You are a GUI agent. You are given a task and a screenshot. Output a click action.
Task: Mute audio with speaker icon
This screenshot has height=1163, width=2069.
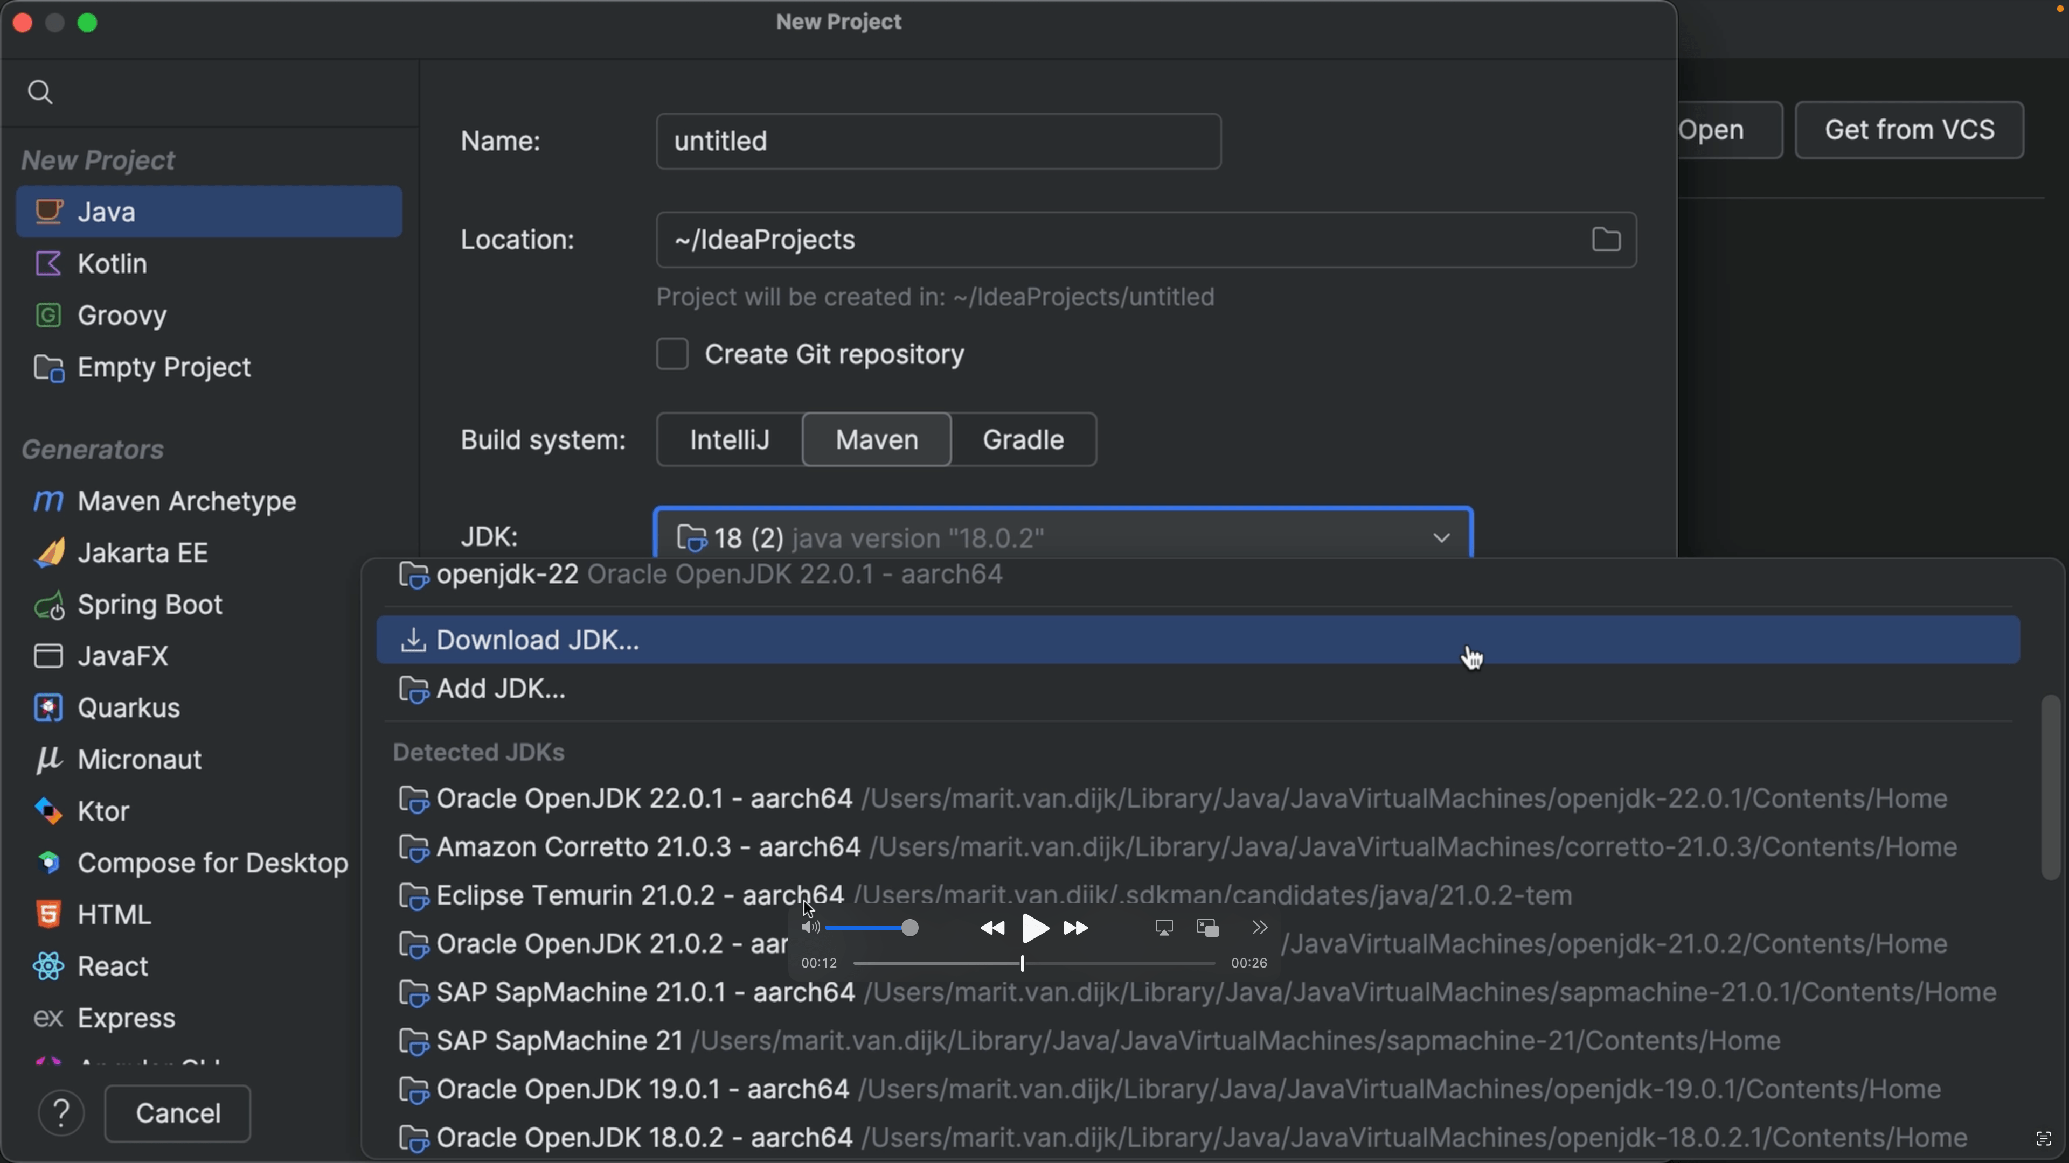click(x=810, y=928)
